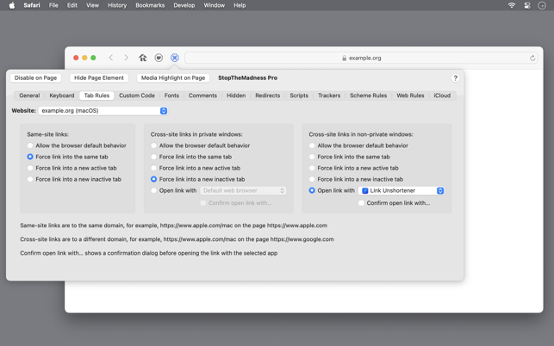Open Control Center from the menu bar

coord(526,5)
